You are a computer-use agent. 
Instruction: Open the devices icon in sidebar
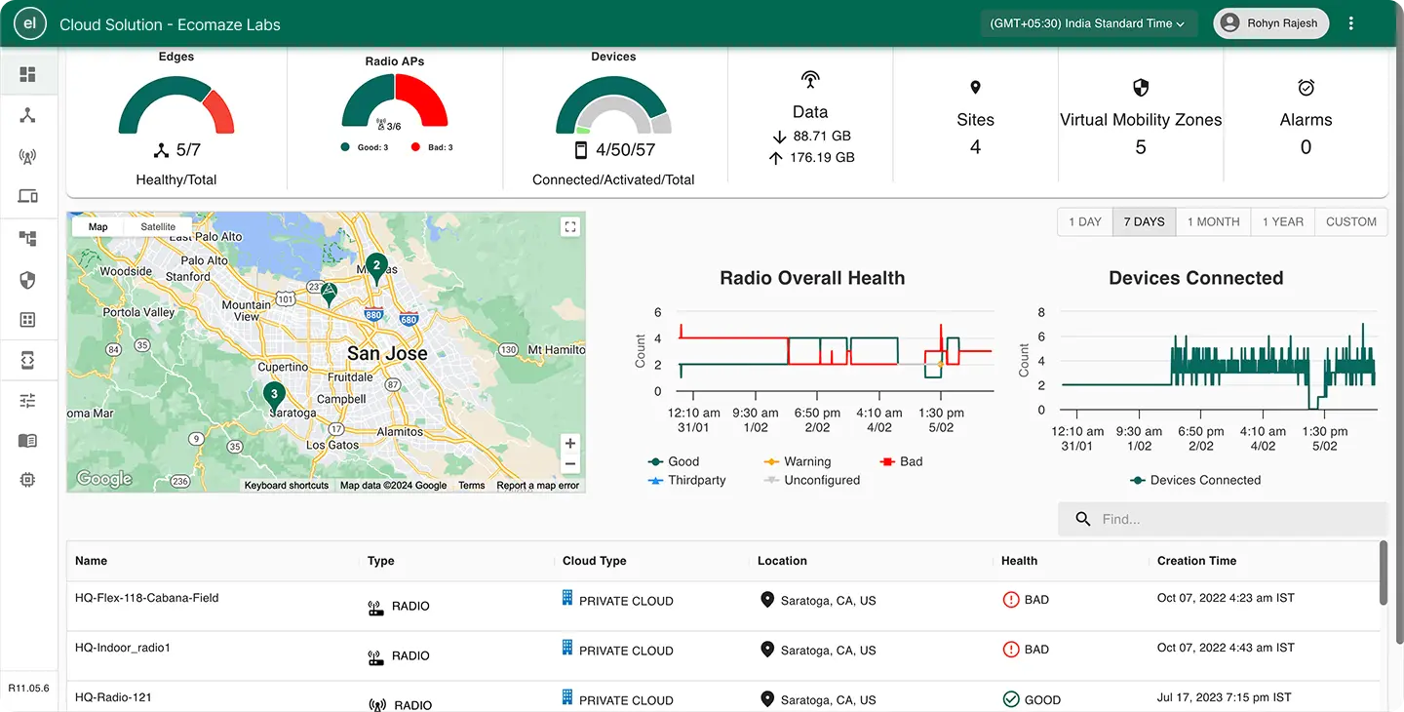tap(27, 196)
